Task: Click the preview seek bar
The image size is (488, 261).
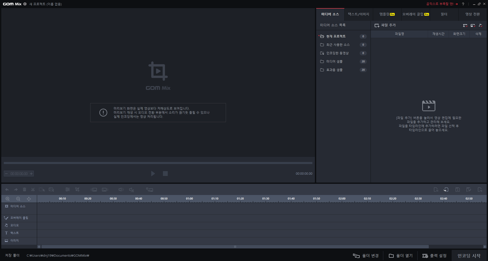Action: click(x=158, y=163)
